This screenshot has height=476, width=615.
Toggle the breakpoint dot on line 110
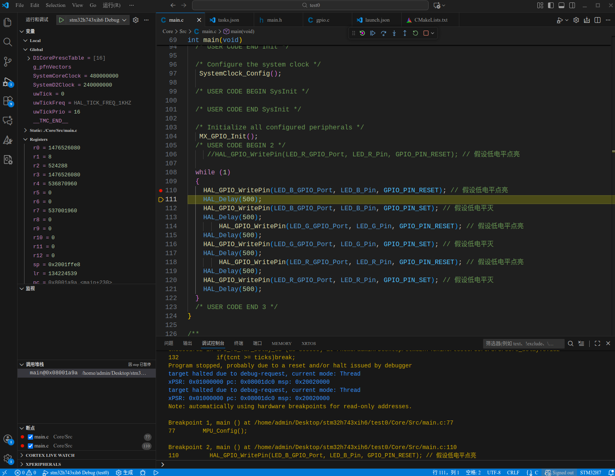tap(161, 190)
